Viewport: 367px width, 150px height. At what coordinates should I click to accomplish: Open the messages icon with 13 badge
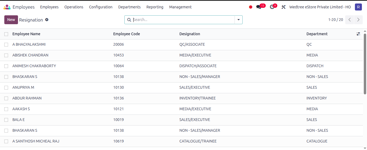point(259,7)
